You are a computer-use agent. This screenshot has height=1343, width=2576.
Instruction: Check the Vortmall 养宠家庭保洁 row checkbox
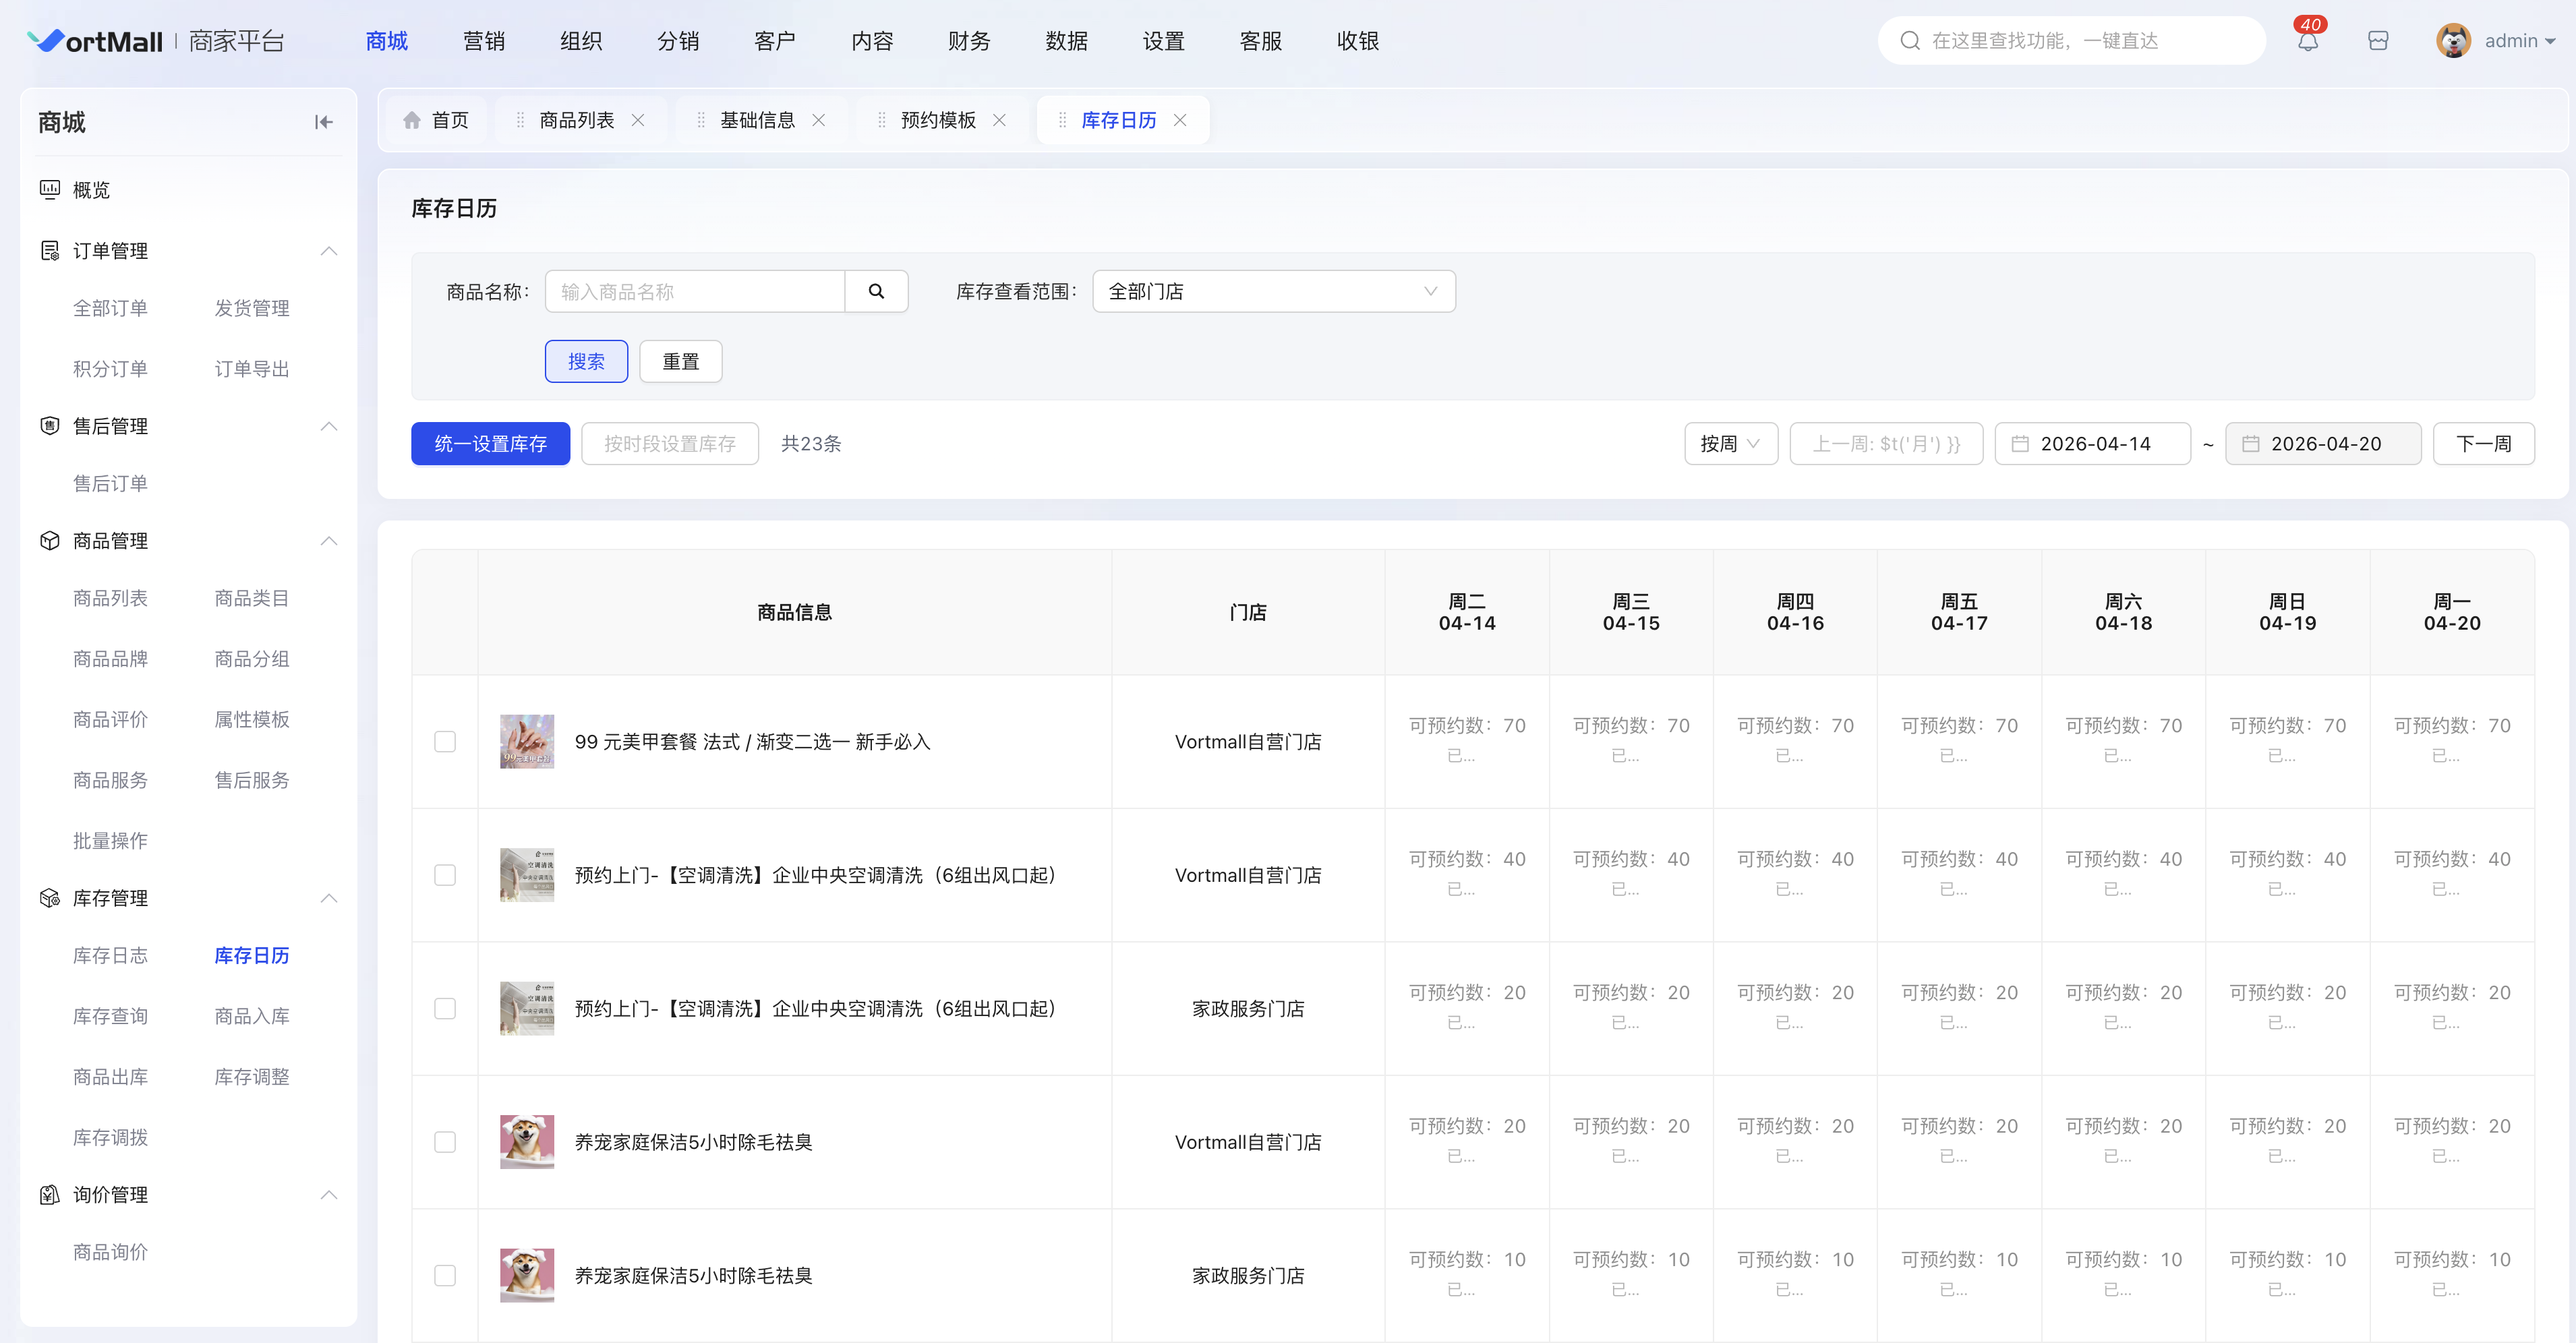pyautogui.click(x=445, y=1142)
